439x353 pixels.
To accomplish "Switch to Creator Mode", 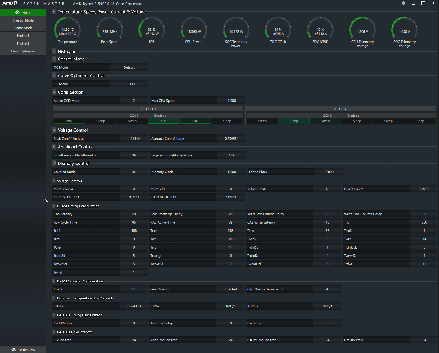I will [x=23, y=20].
